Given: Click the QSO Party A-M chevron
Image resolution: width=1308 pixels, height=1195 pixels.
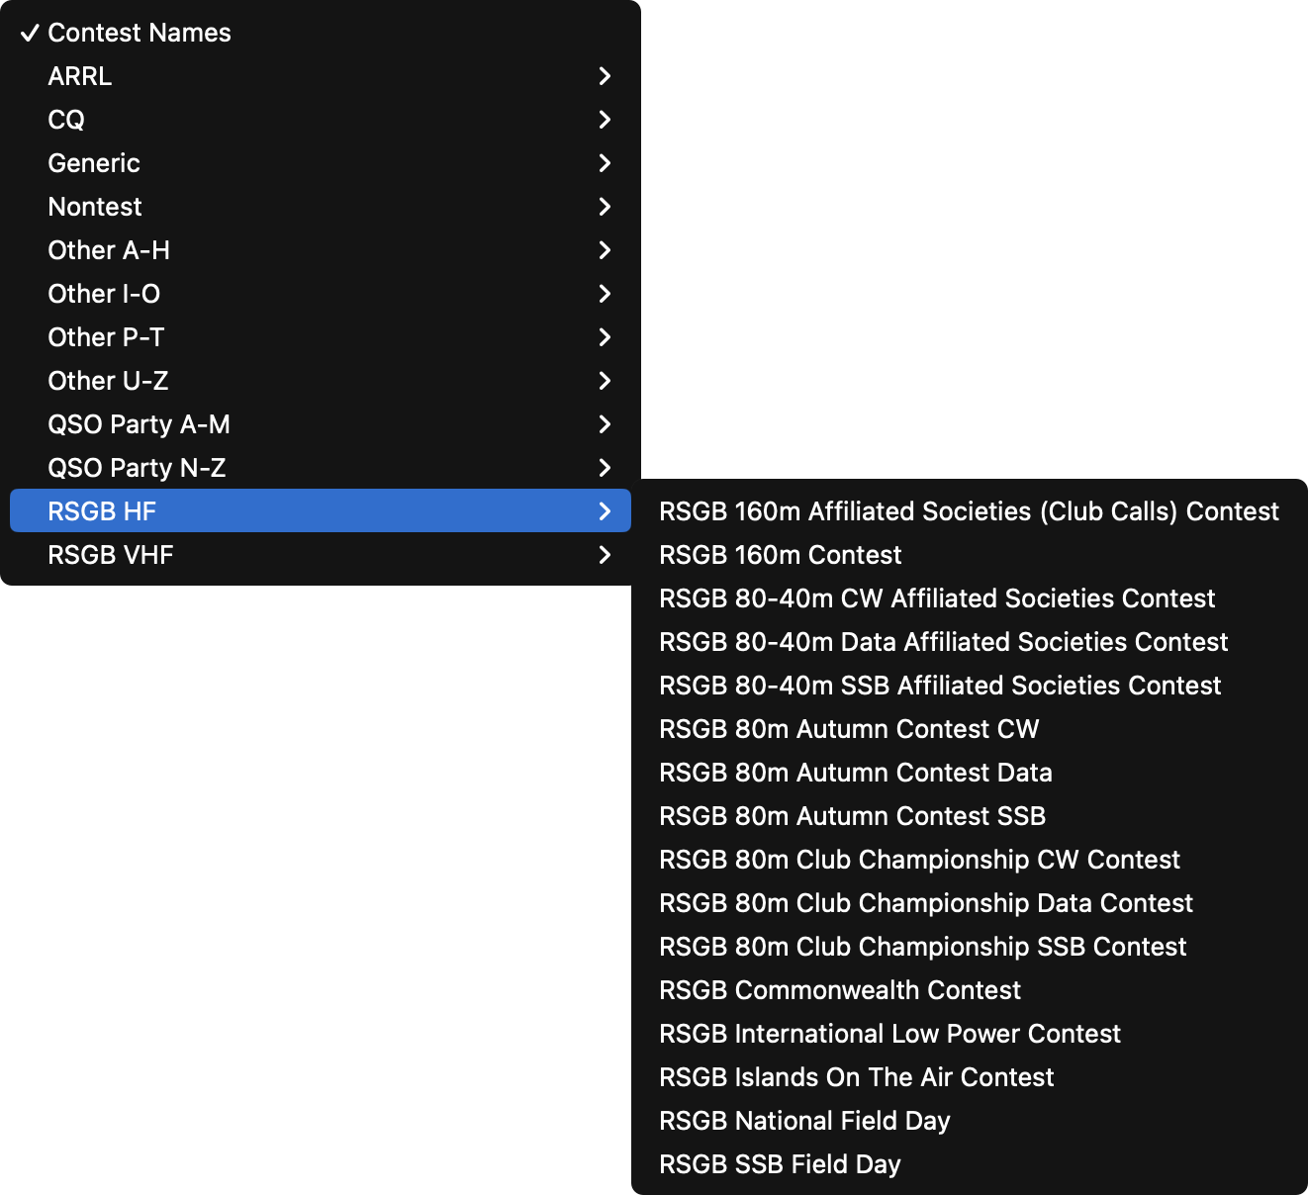Looking at the screenshot, I should point(605,424).
